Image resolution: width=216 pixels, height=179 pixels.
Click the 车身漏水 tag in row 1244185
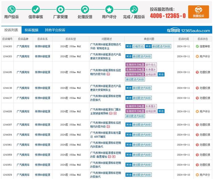pos(151,70)
